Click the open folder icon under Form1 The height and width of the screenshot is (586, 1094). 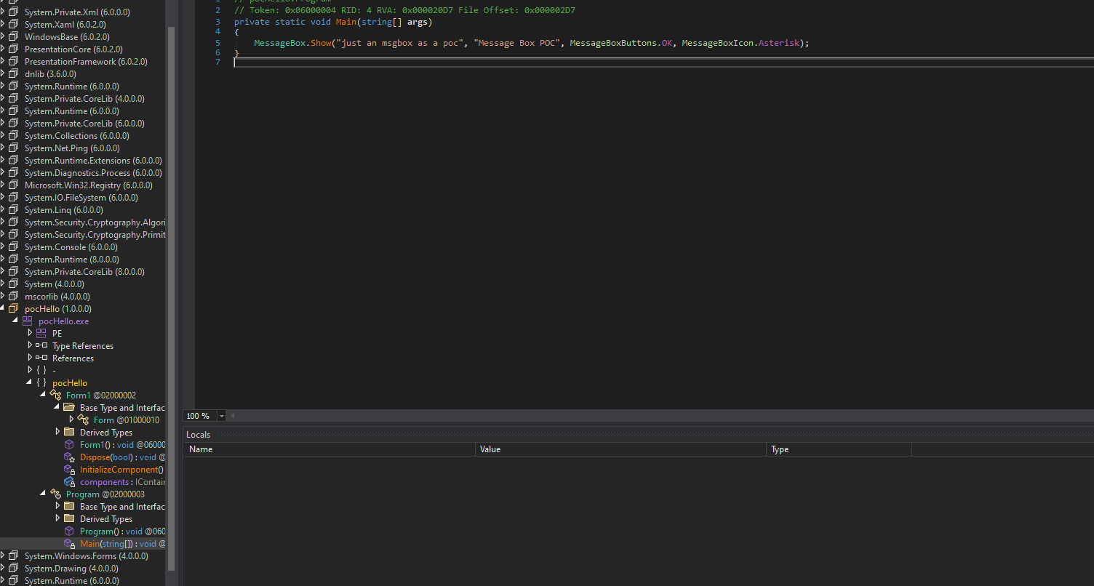click(x=69, y=408)
